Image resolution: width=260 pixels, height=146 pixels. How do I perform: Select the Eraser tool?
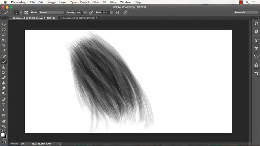click(x=4, y=77)
